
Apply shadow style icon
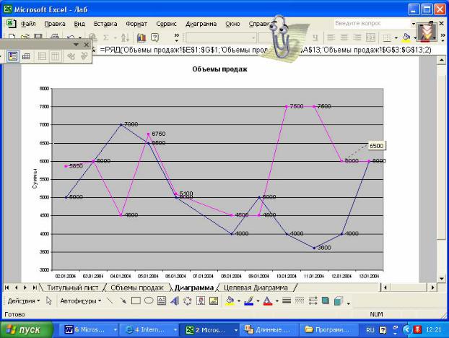(x=326, y=300)
